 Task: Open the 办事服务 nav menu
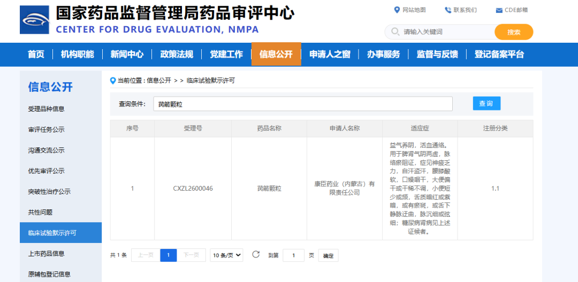click(383, 54)
